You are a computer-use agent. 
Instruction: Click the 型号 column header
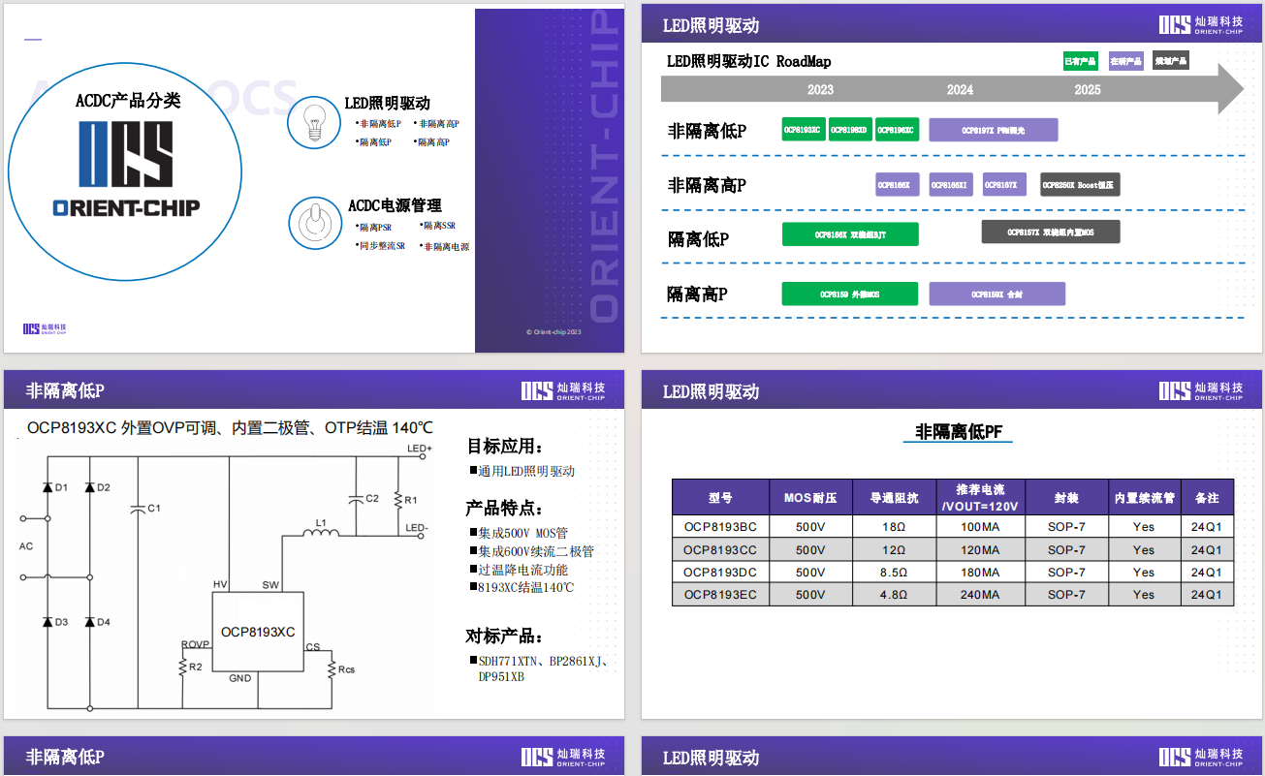click(720, 497)
